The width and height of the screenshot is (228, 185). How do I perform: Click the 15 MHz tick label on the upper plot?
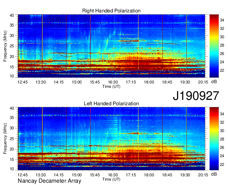coord(12,67)
